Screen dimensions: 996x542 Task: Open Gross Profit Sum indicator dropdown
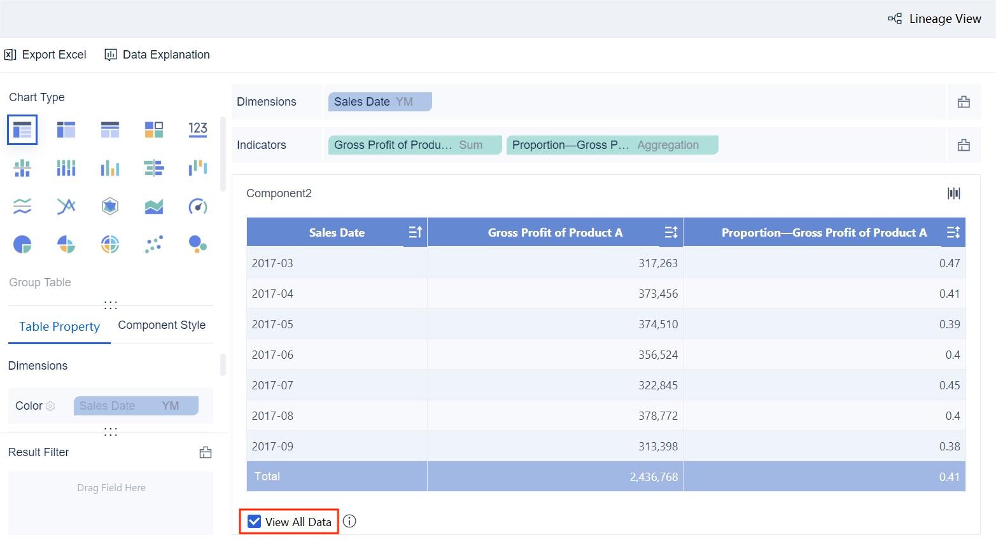click(x=414, y=145)
